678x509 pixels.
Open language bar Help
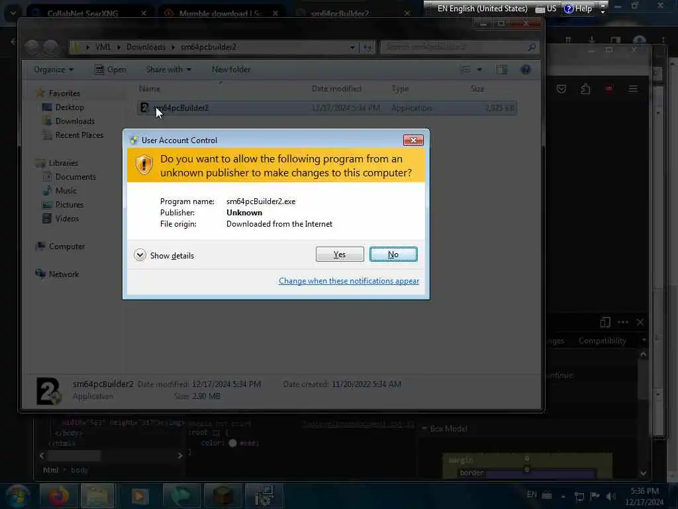577,8
